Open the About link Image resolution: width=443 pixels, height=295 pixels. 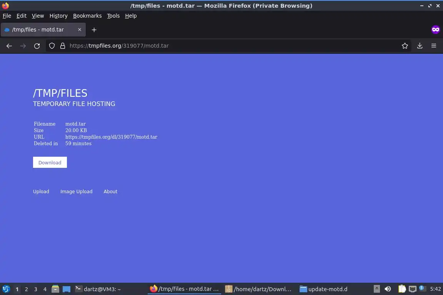tap(110, 191)
